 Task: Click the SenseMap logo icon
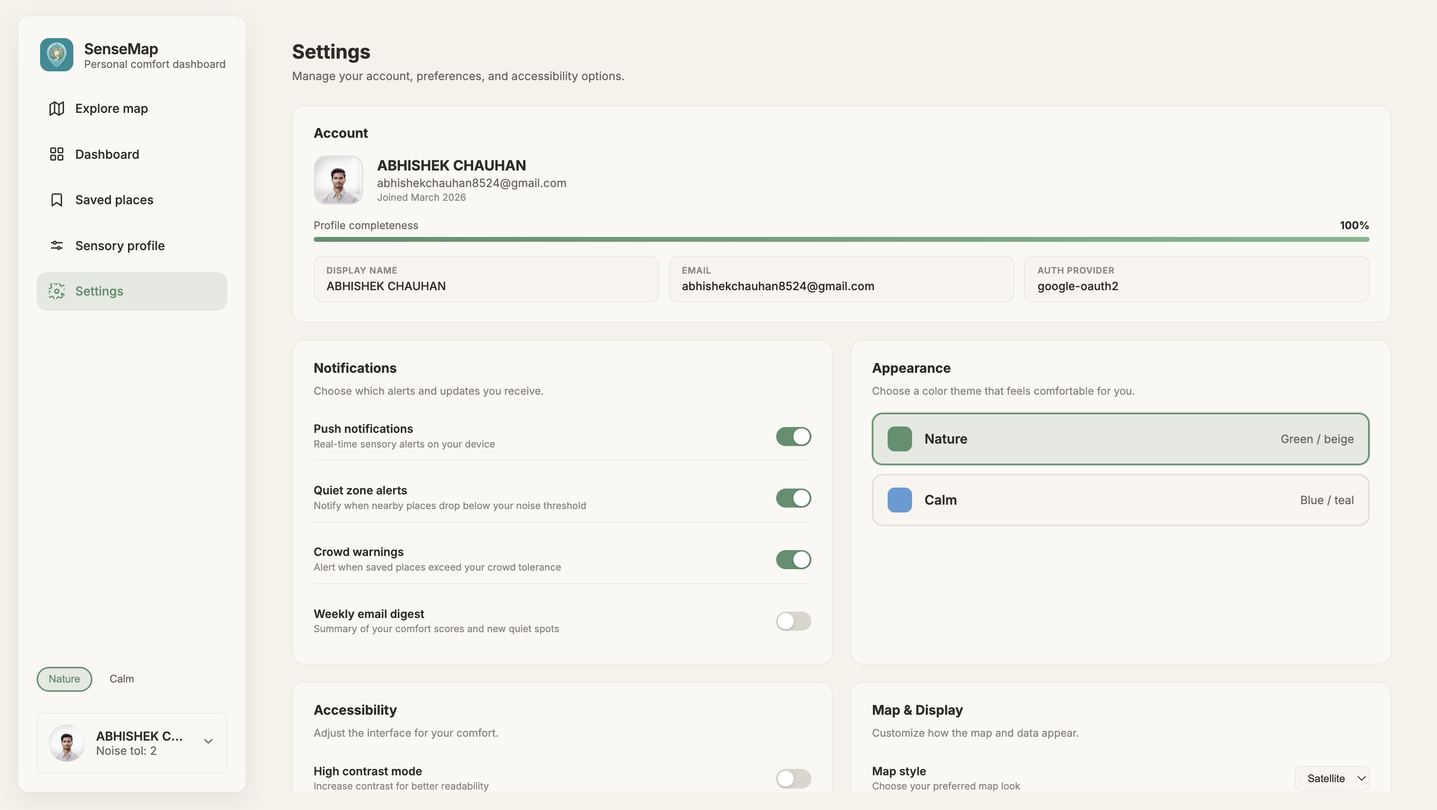click(56, 55)
